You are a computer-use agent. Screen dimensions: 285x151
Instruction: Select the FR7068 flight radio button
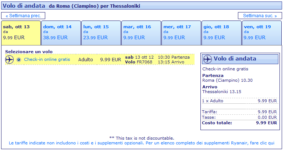tap(19, 60)
